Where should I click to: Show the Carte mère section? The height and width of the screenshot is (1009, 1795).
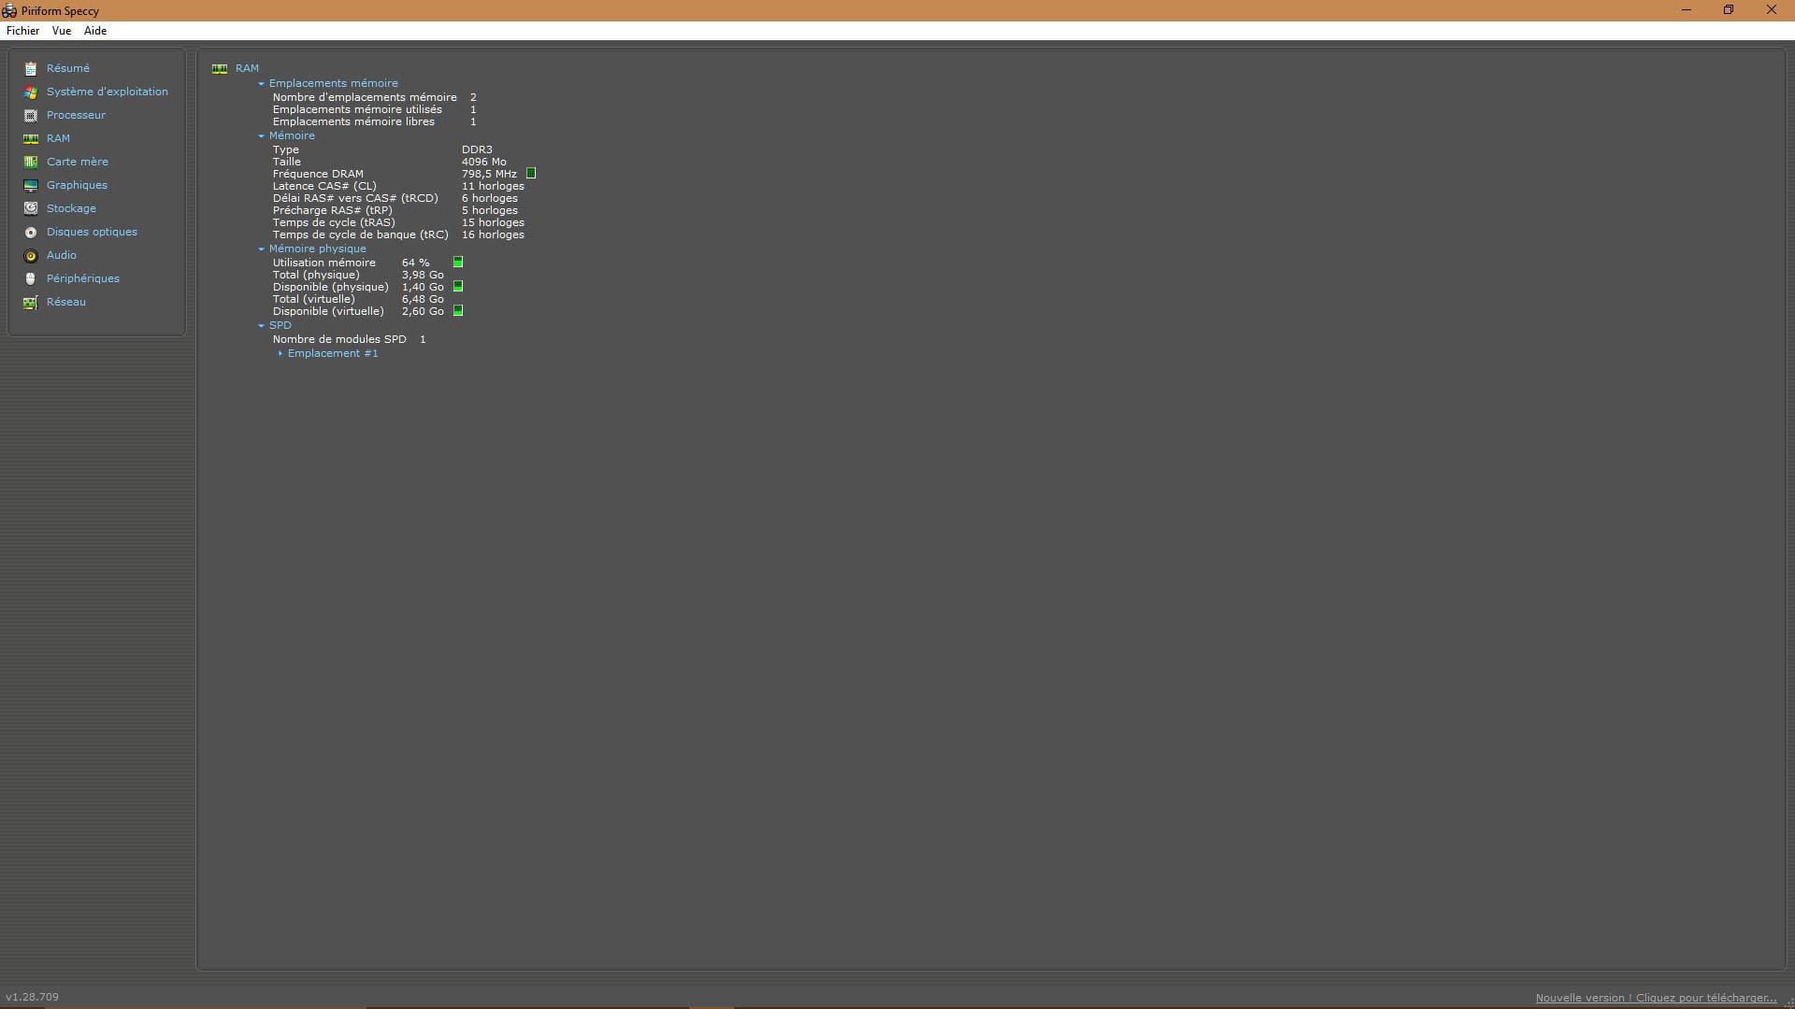click(78, 162)
